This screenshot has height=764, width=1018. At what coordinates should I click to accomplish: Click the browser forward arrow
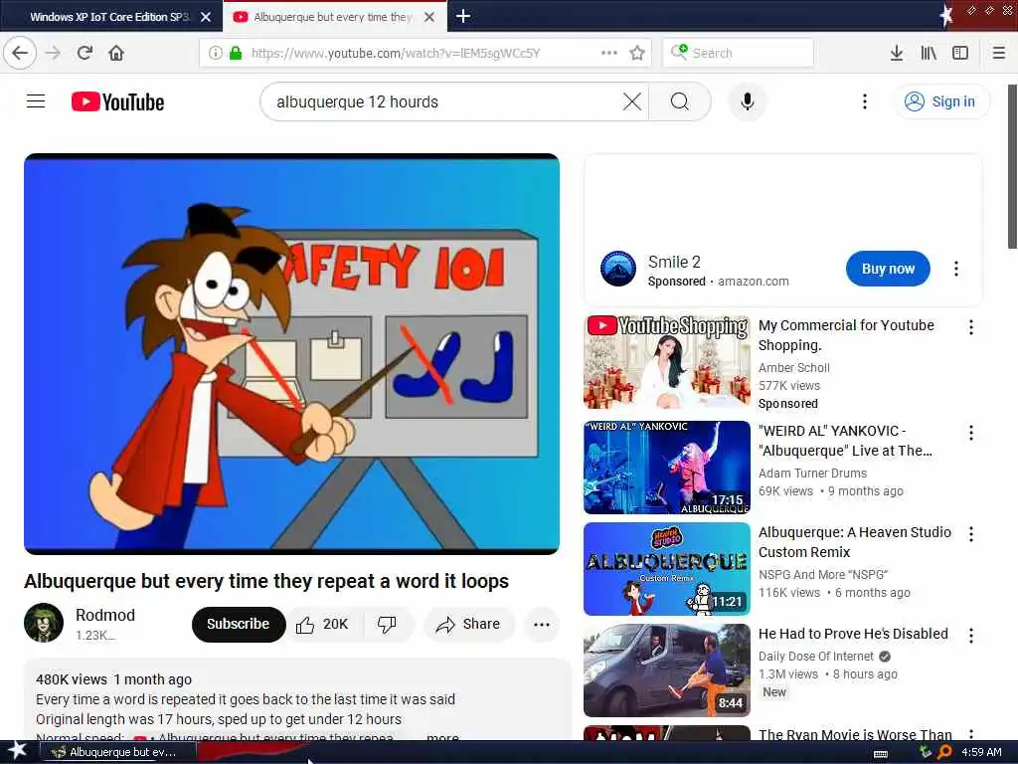point(54,53)
